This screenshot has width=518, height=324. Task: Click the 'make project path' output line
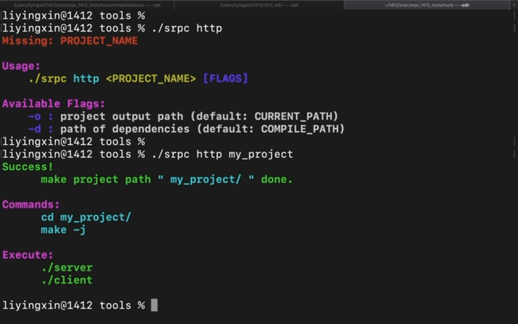pyautogui.click(x=167, y=180)
